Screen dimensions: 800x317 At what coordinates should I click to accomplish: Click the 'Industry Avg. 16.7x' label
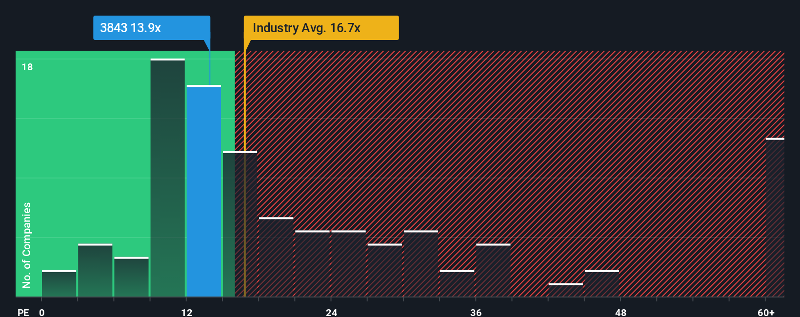(321, 28)
